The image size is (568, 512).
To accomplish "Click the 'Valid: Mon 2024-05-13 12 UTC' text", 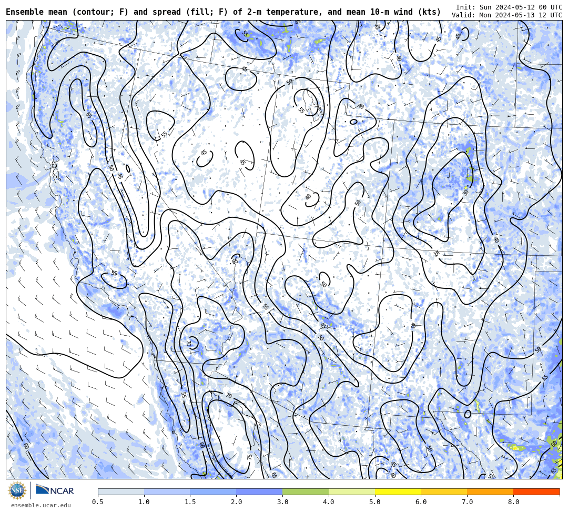I will click(x=507, y=15).
